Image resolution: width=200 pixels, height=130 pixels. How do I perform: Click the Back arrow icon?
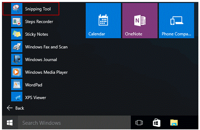pyautogui.click(x=10, y=108)
